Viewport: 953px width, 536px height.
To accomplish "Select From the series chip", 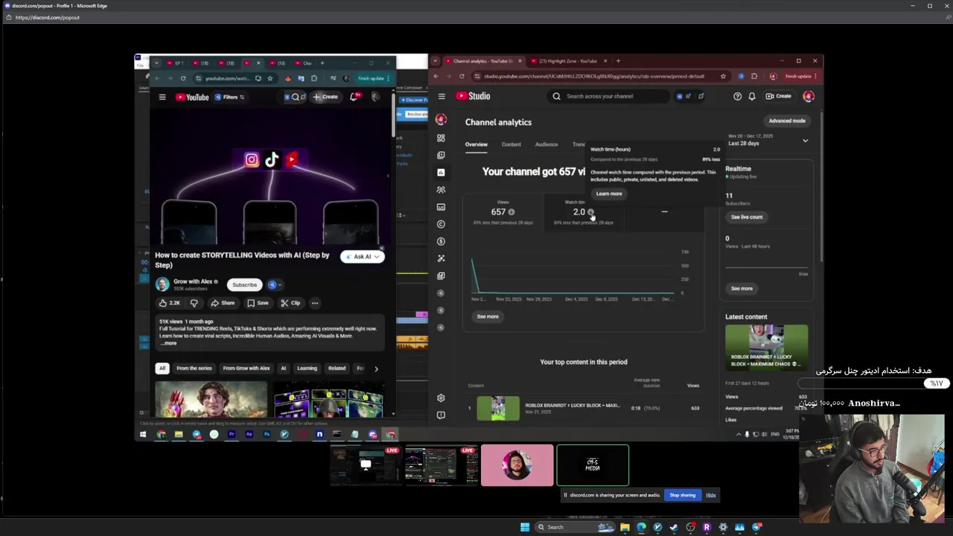I will [194, 368].
